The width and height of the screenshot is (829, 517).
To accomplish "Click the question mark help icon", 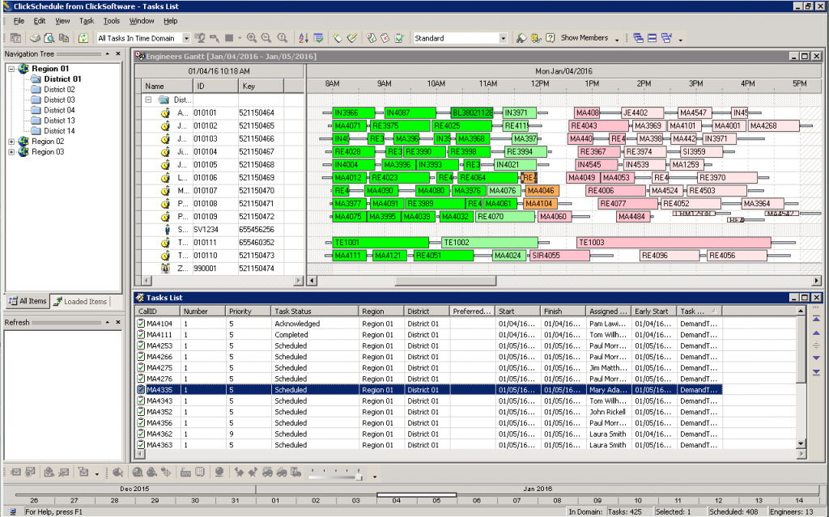I will click(x=551, y=38).
